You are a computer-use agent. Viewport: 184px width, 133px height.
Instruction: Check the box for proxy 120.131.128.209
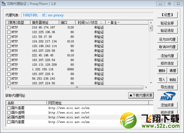[9, 65]
